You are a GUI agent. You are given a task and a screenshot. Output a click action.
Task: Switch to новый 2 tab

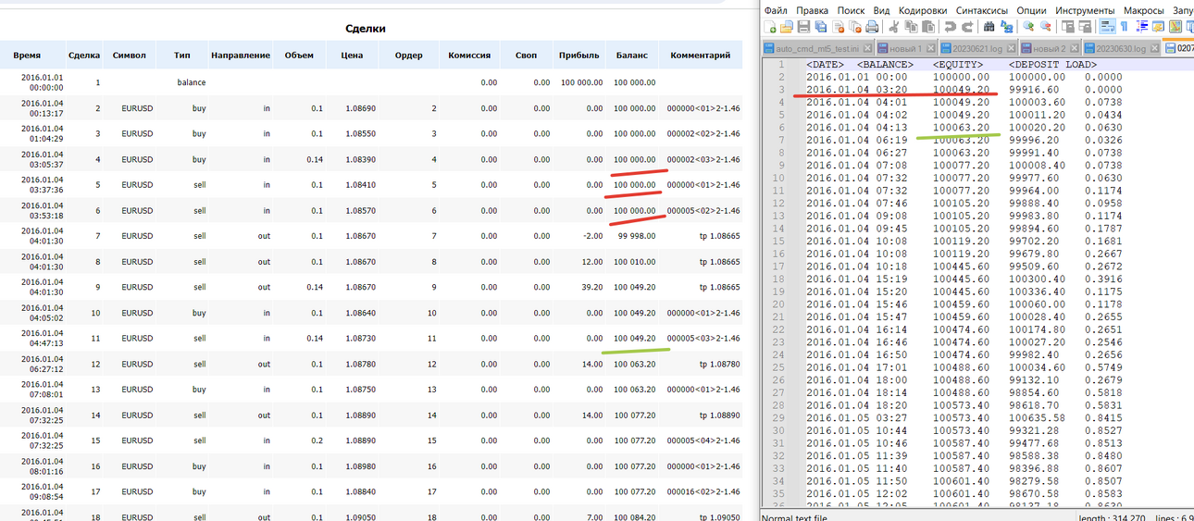[1051, 48]
